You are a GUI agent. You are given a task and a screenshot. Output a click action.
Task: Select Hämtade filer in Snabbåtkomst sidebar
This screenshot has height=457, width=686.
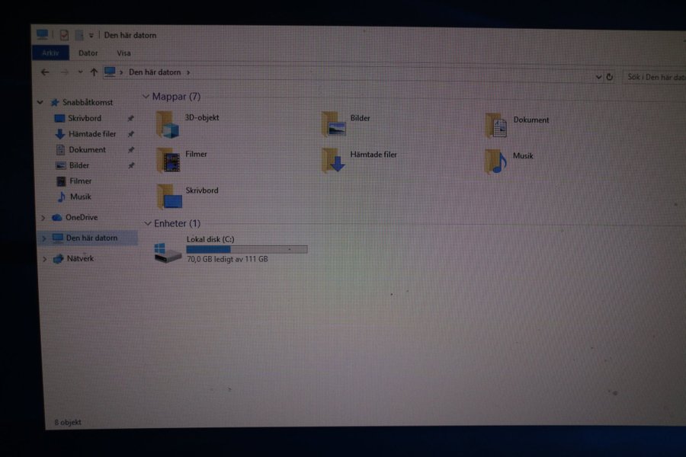91,134
